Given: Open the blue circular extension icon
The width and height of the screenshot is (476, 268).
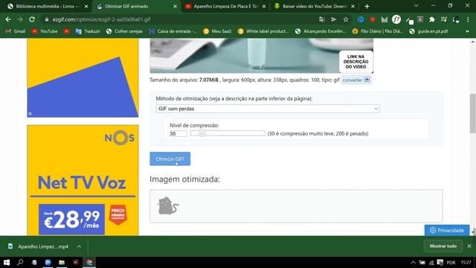Looking at the screenshot, I should pyautogui.click(x=361, y=19).
